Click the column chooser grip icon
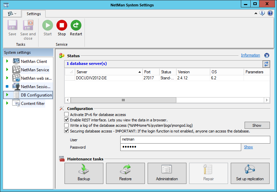 pyautogui.click(x=71, y=72)
